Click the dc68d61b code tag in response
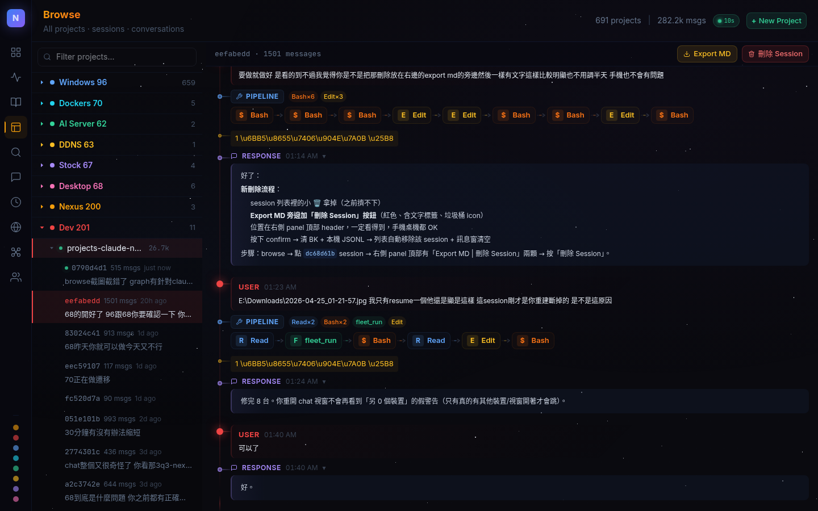The height and width of the screenshot is (511, 818). click(320, 254)
